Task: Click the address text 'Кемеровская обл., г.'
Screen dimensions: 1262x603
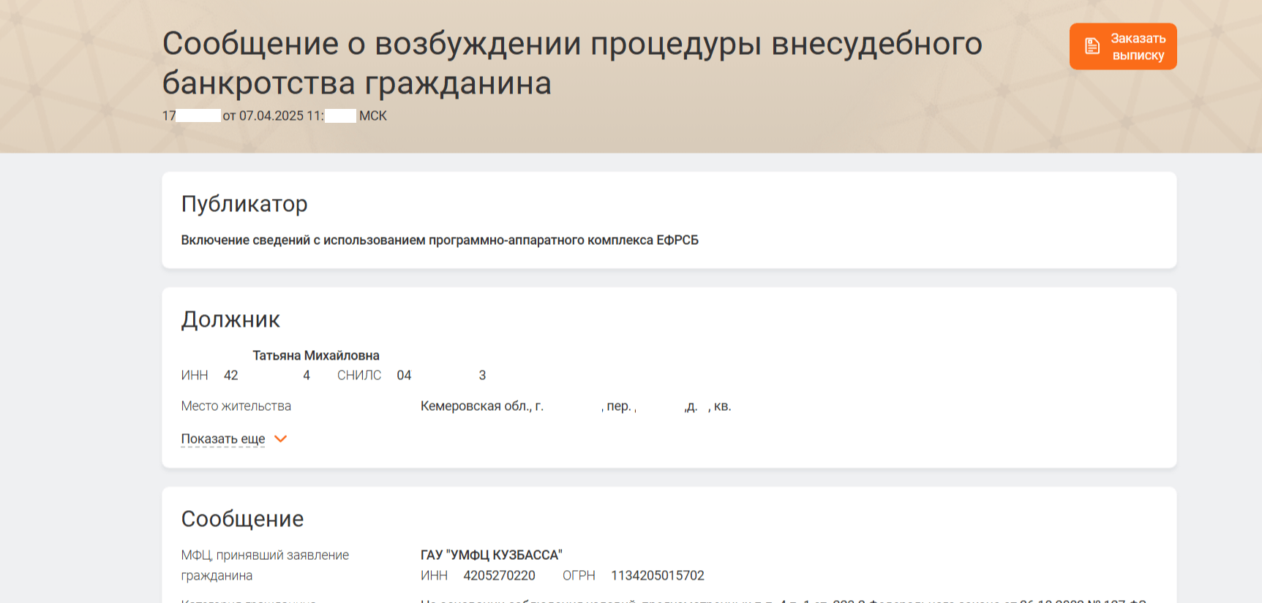Action: point(482,406)
